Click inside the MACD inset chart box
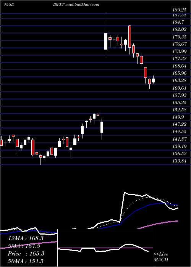 pyautogui.click(x=105, y=248)
